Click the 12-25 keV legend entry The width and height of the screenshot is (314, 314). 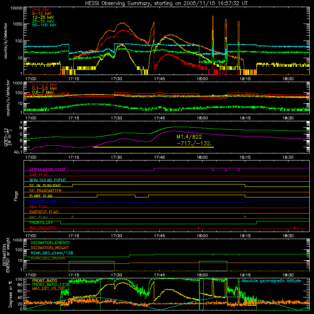pos(43,17)
